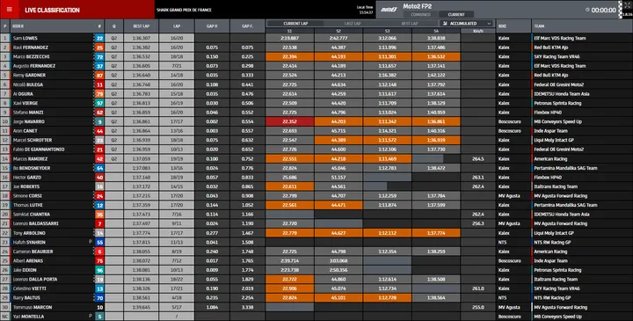Click the Moto2 logo in the session header
Screen dimensions: 633x321
(389, 10)
